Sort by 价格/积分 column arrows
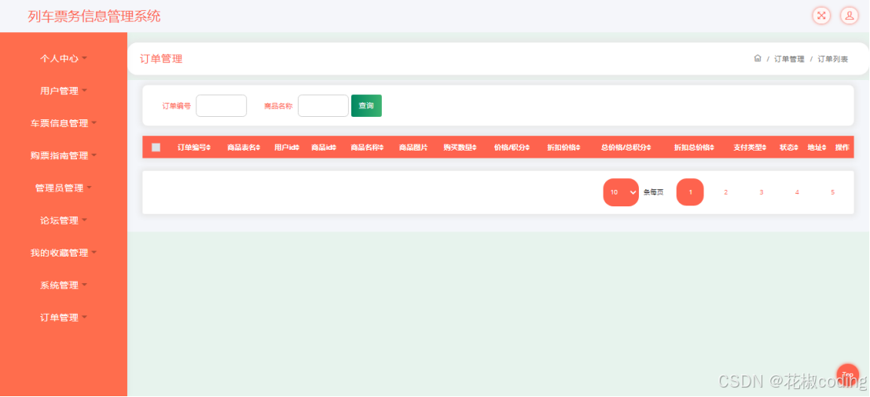 [527, 148]
